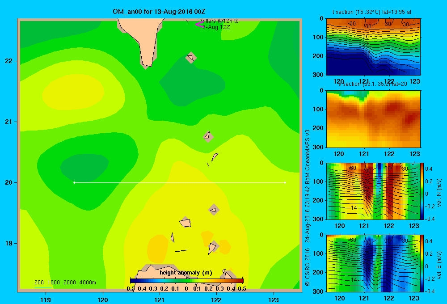The height and width of the screenshot is (304, 447).
Task: Open the northward velocity section plot
Action: coord(373,191)
